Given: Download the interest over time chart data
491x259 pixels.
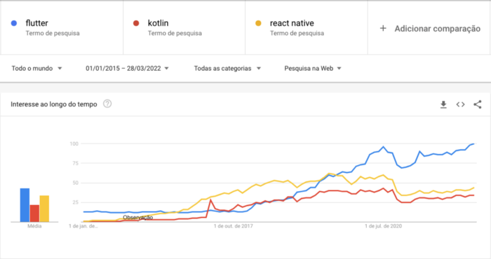Looking at the screenshot, I should tap(443, 104).
